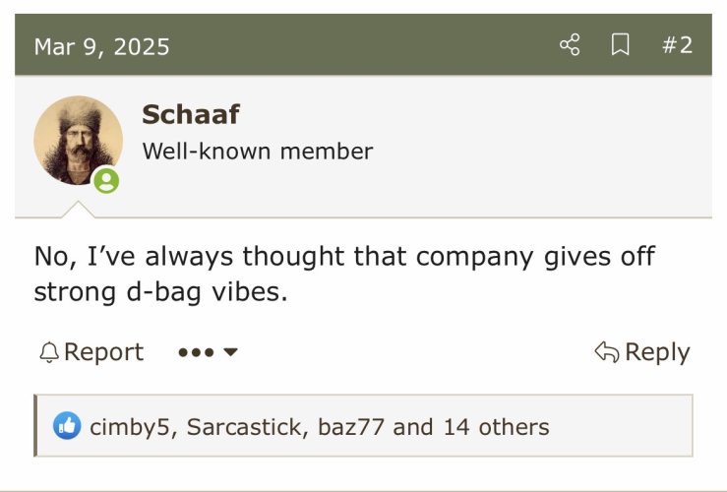The height and width of the screenshot is (492, 727).
Task: Show the 14 others who reacted
Action: point(496,427)
